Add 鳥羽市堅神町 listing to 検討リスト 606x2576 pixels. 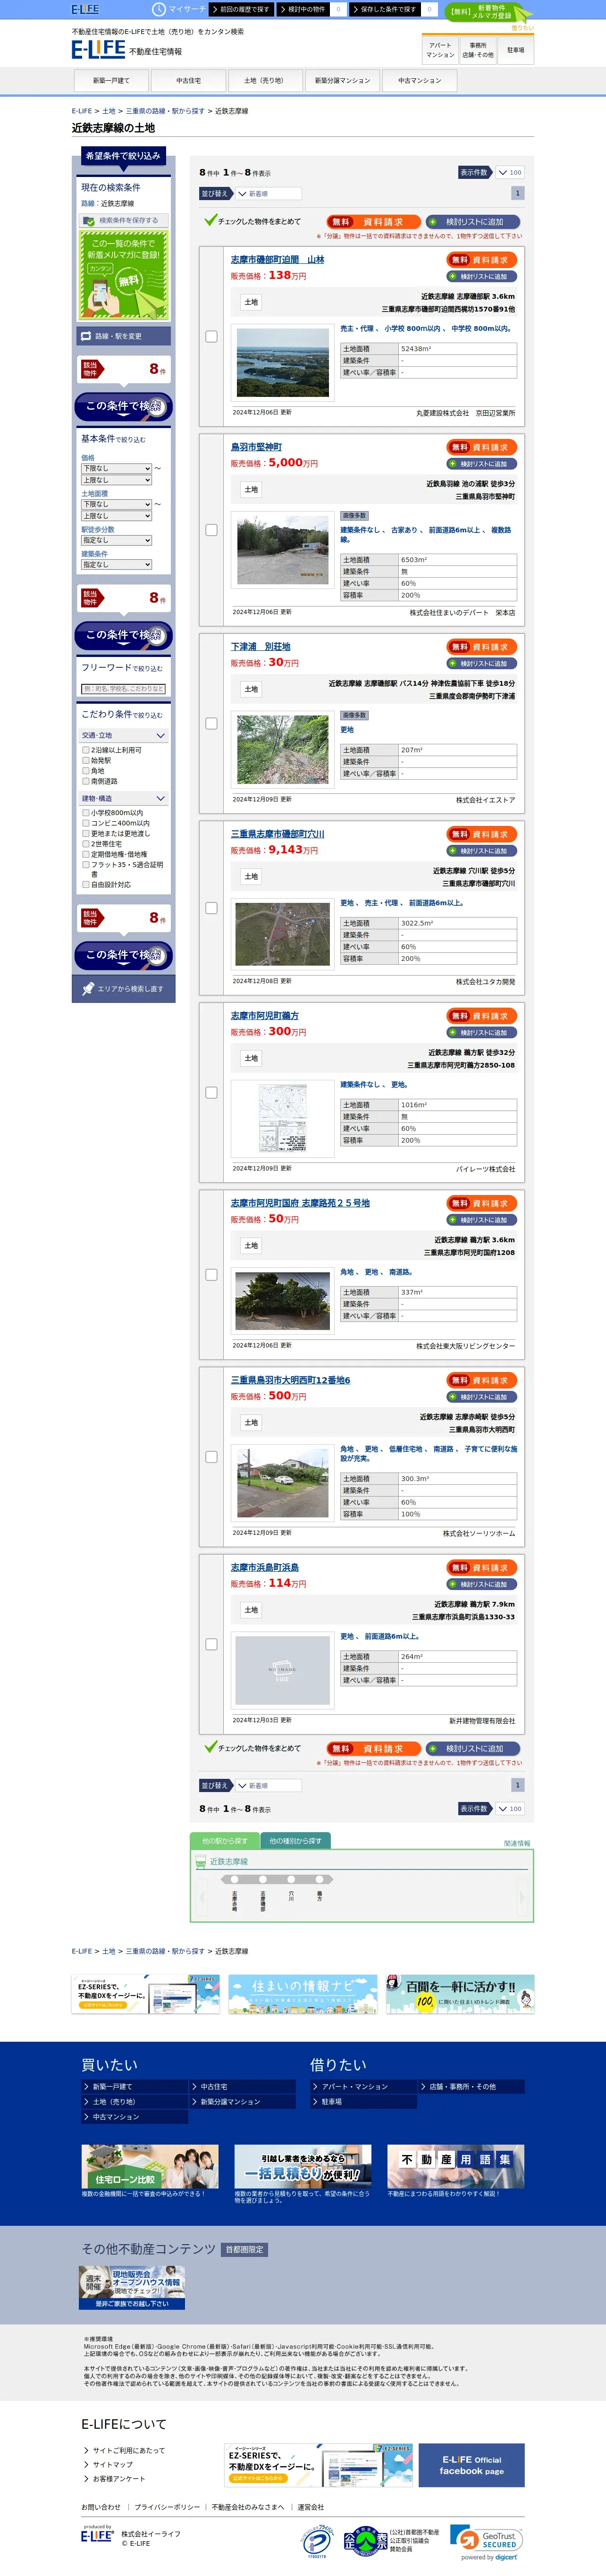(483, 464)
